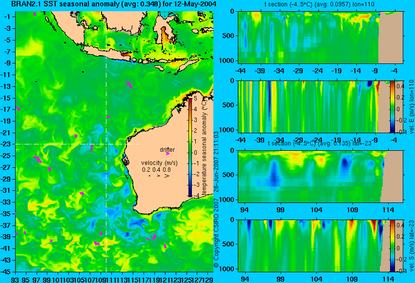
Task: Click the 'vel. S' color bar
Action: pos(393,246)
